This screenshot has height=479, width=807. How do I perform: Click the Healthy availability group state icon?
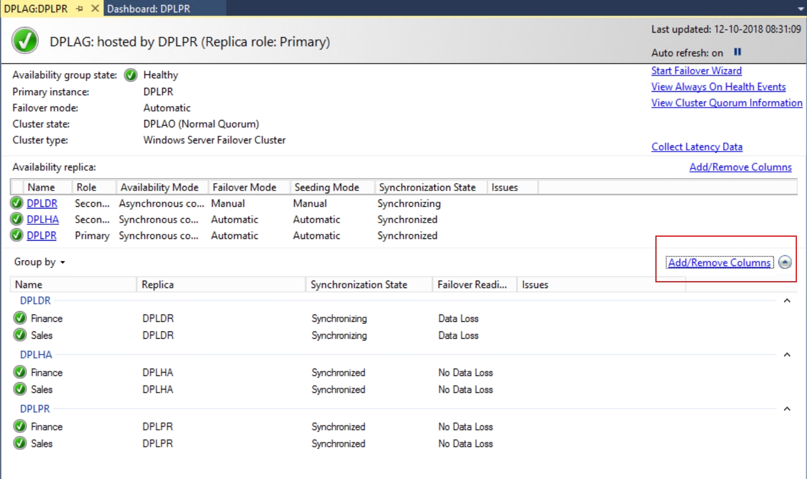pyautogui.click(x=131, y=75)
